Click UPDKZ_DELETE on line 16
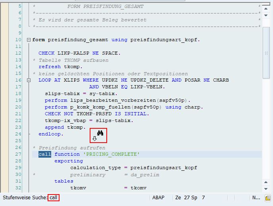The height and width of the screenshot is (206, 273). [x=149, y=80]
